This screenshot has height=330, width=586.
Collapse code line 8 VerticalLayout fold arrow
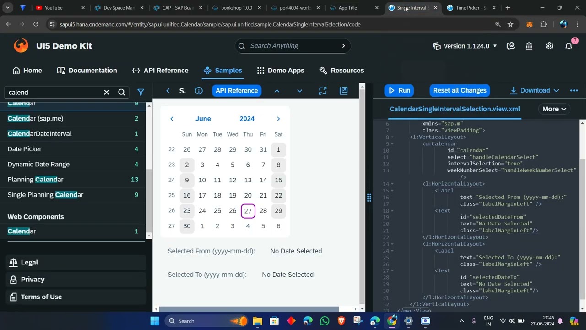(392, 137)
